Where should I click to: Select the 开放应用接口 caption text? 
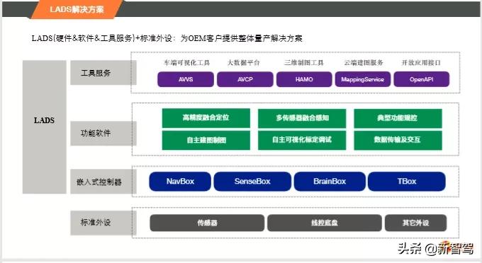(x=421, y=63)
